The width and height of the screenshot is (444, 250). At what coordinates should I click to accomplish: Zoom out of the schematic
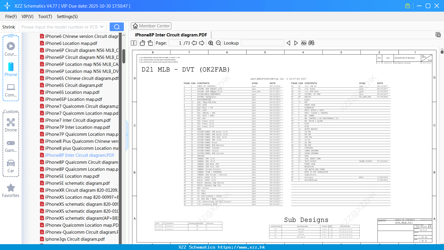click(x=219, y=43)
